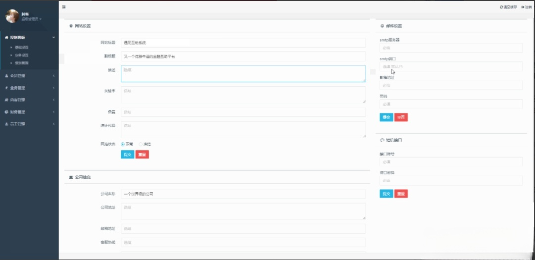
Task: Open the 业务设置 submenu item
Action: click(x=21, y=55)
